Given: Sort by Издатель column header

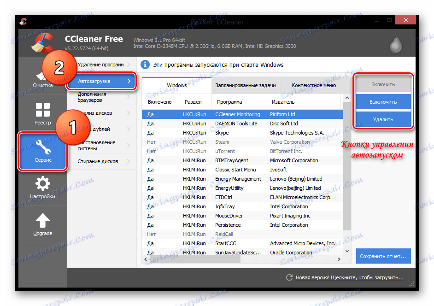Looking at the screenshot, I should 303,102.
